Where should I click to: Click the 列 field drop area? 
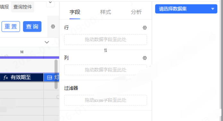click(105, 70)
